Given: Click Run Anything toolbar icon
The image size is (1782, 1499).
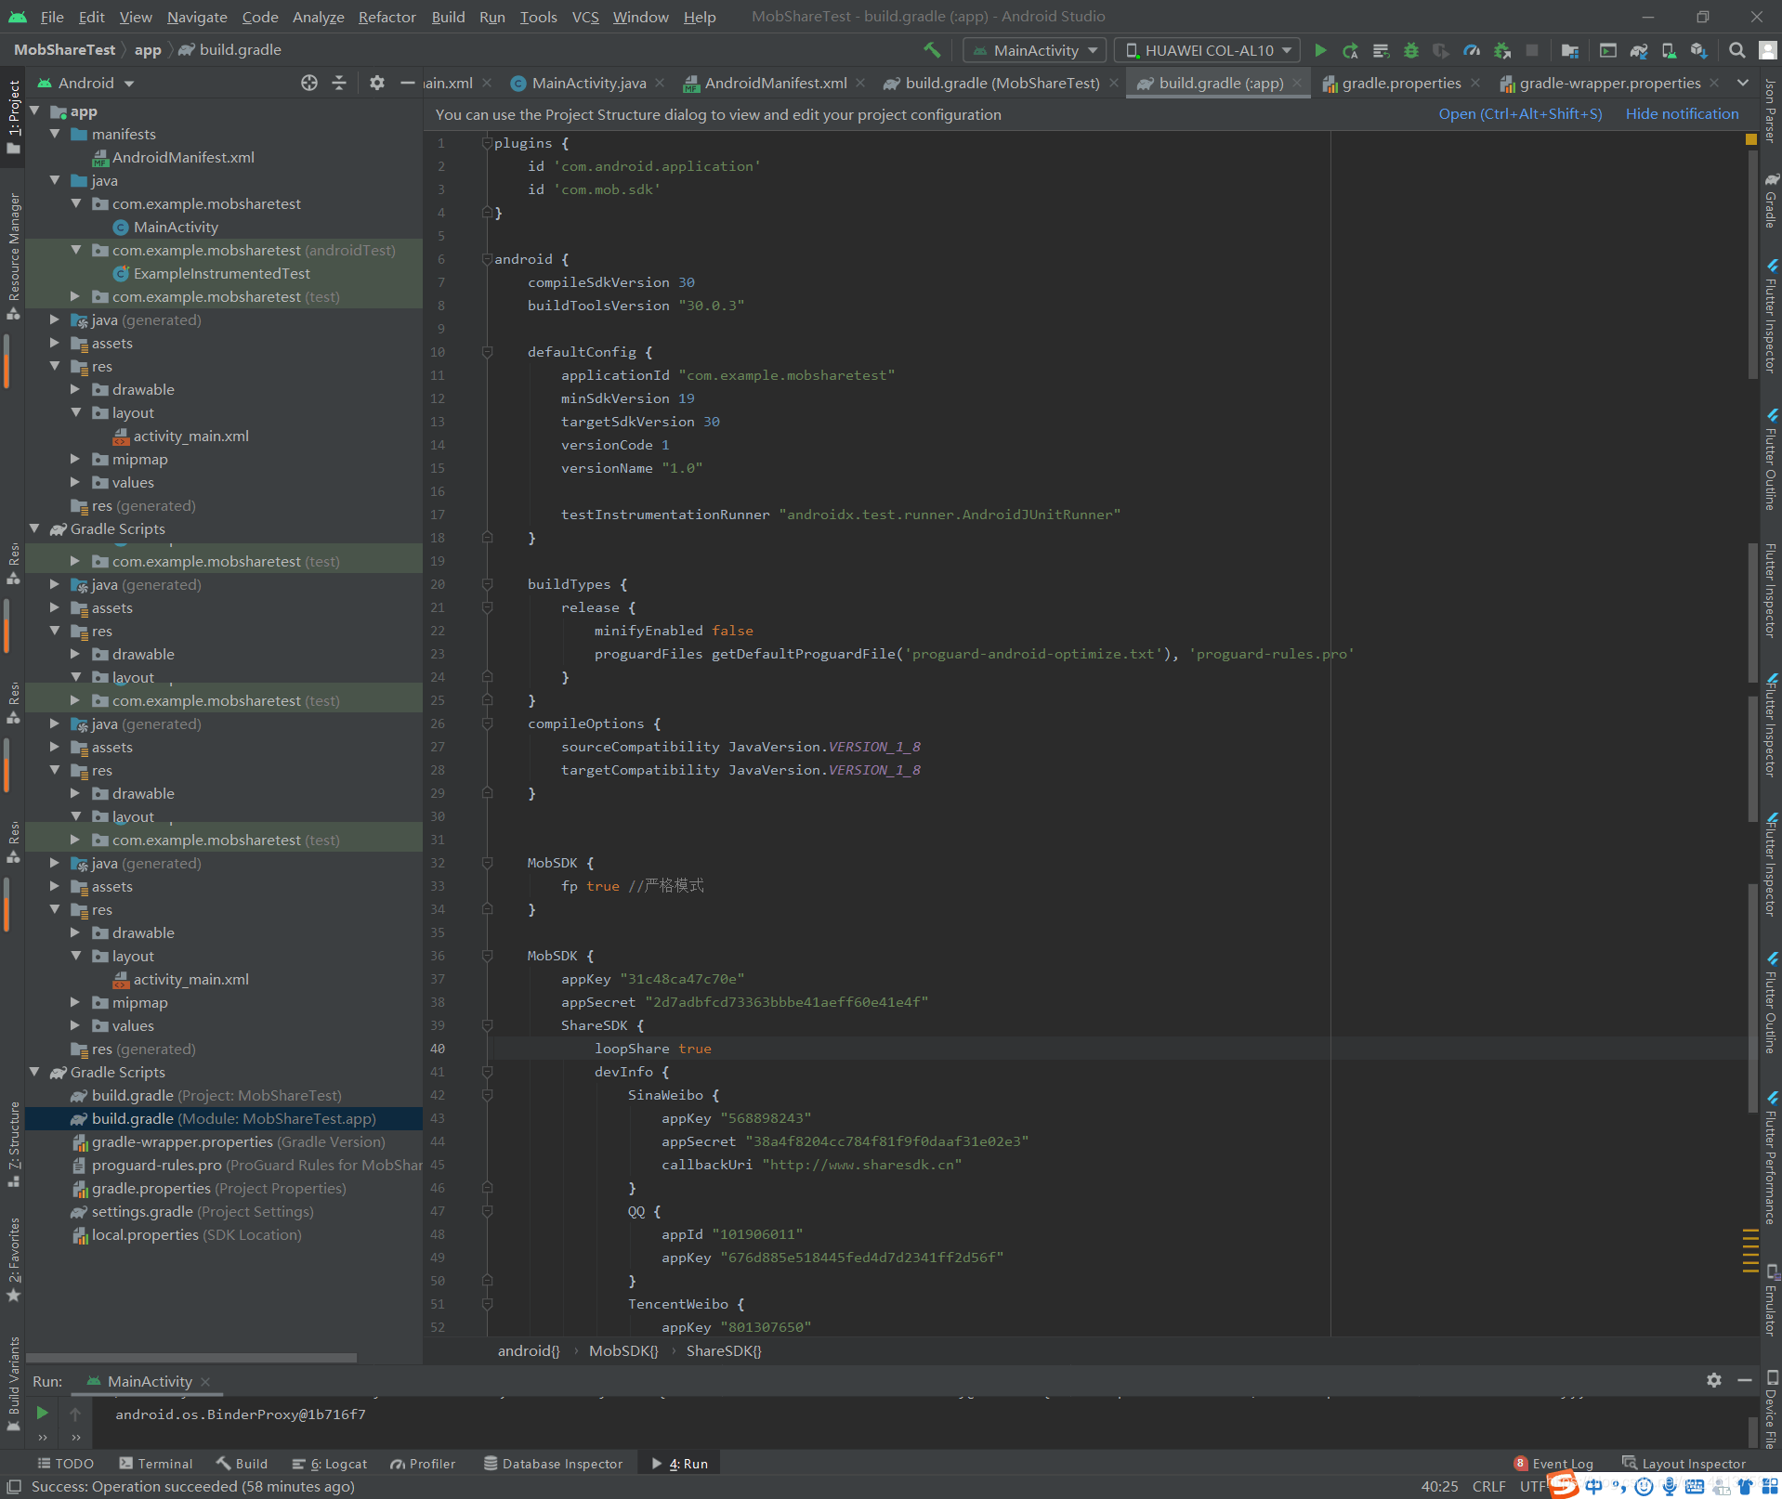Looking at the screenshot, I should 1608,50.
